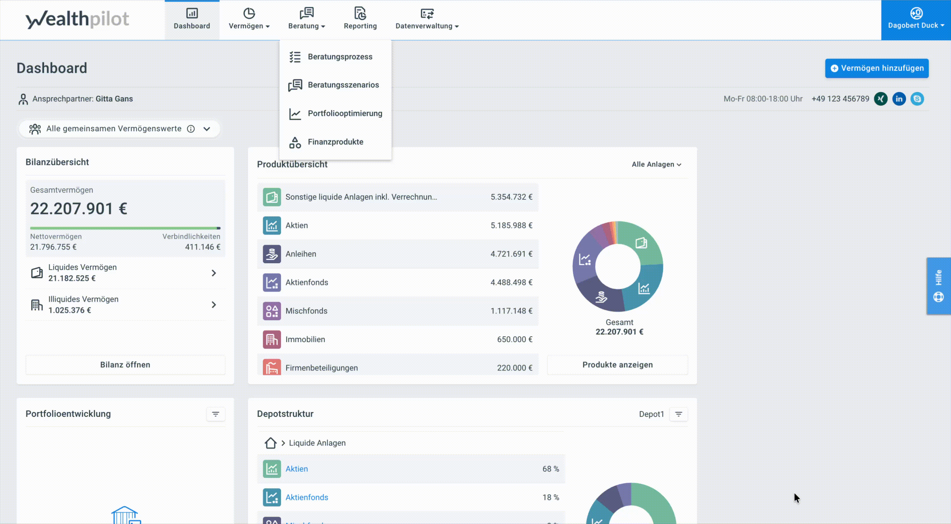Click the home icon in Depotstruktur breadcrumb

[x=271, y=443]
